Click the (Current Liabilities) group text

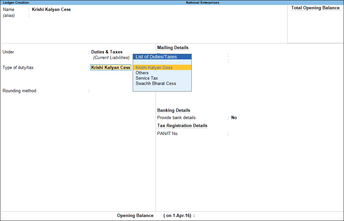(111, 58)
